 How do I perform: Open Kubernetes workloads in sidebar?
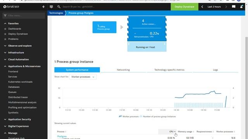click(20, 82)
